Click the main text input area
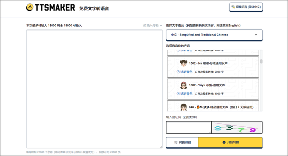 pos(94,89)
